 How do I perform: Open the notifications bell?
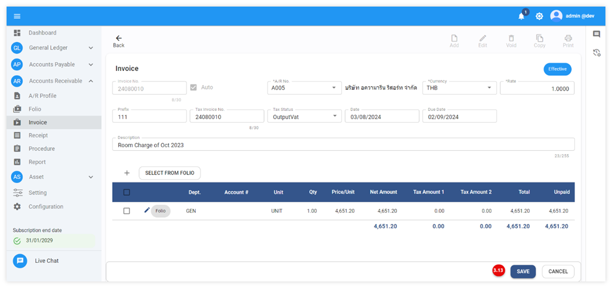[521, 16]
